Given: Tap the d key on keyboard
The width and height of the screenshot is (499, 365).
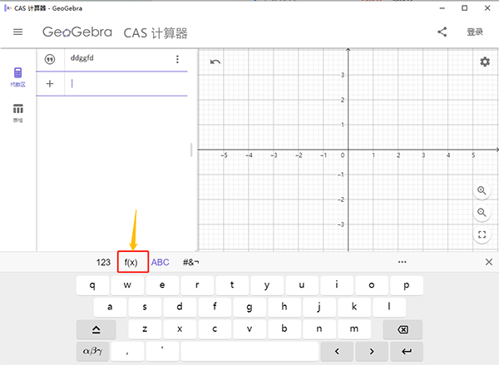Looking at the screenshot, I should [x=180, y=307].
